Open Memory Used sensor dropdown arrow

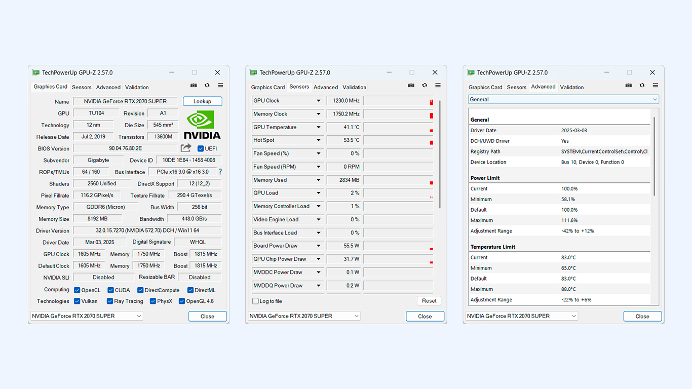tap(319, 180)
